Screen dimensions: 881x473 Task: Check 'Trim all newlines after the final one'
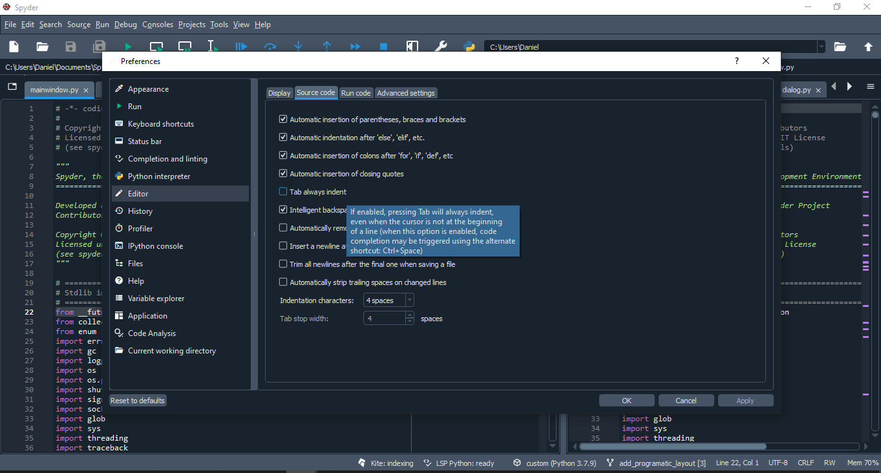(x=282, y=264)
